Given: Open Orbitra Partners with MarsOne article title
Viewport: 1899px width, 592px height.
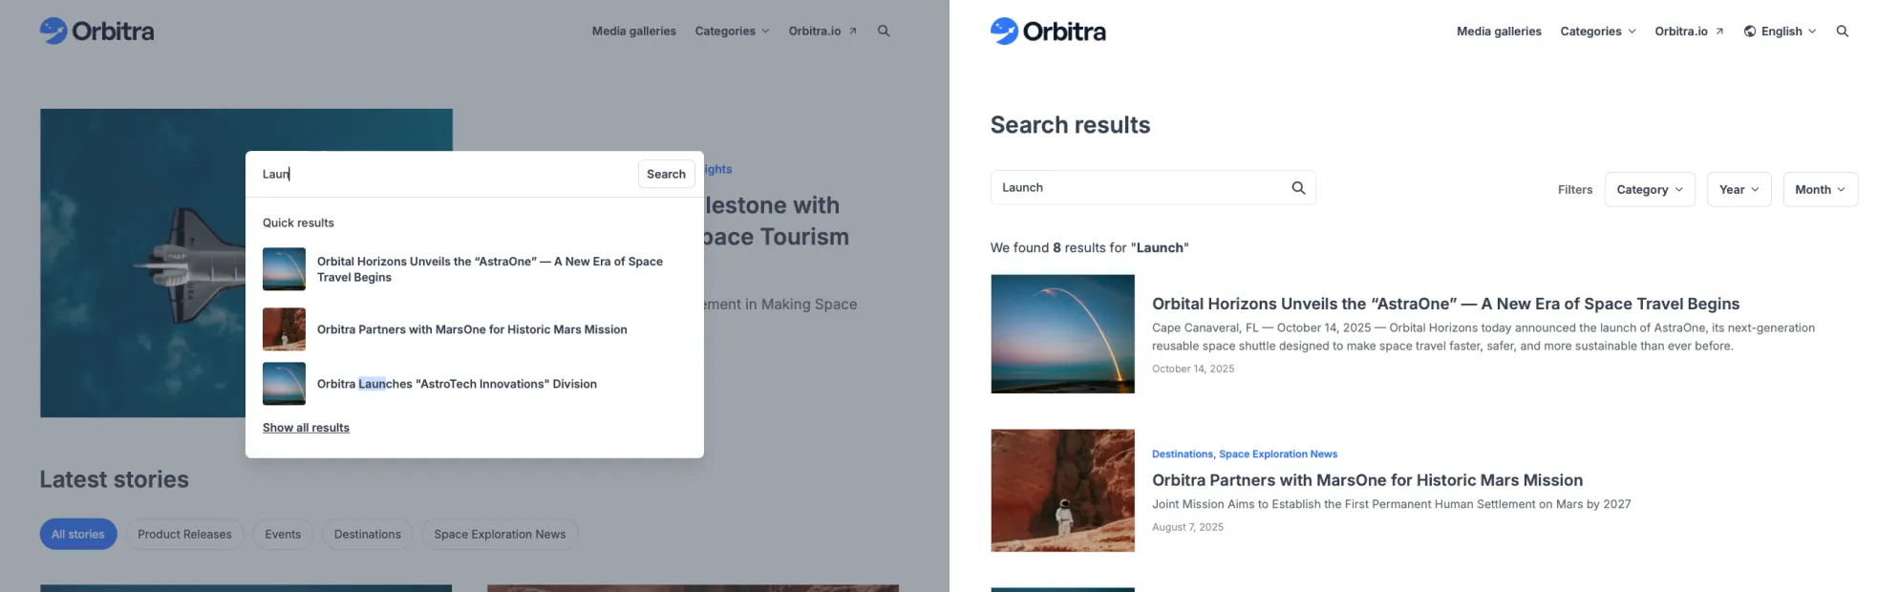Looking at the screenshot, I should (1367, 480).
